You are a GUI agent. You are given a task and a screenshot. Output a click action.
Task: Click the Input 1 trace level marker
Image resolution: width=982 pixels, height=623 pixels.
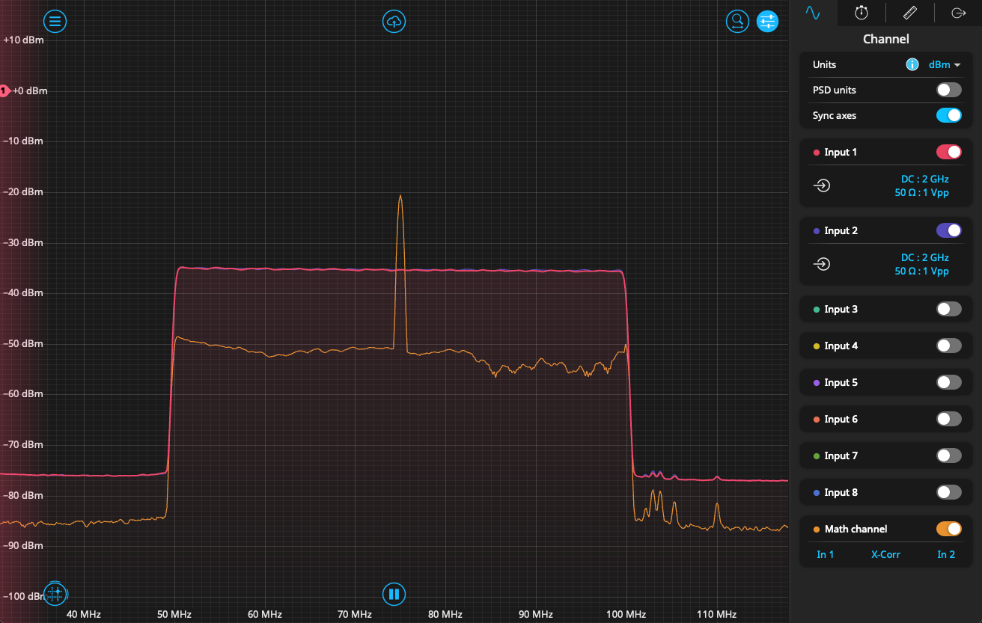click(4, 90)
